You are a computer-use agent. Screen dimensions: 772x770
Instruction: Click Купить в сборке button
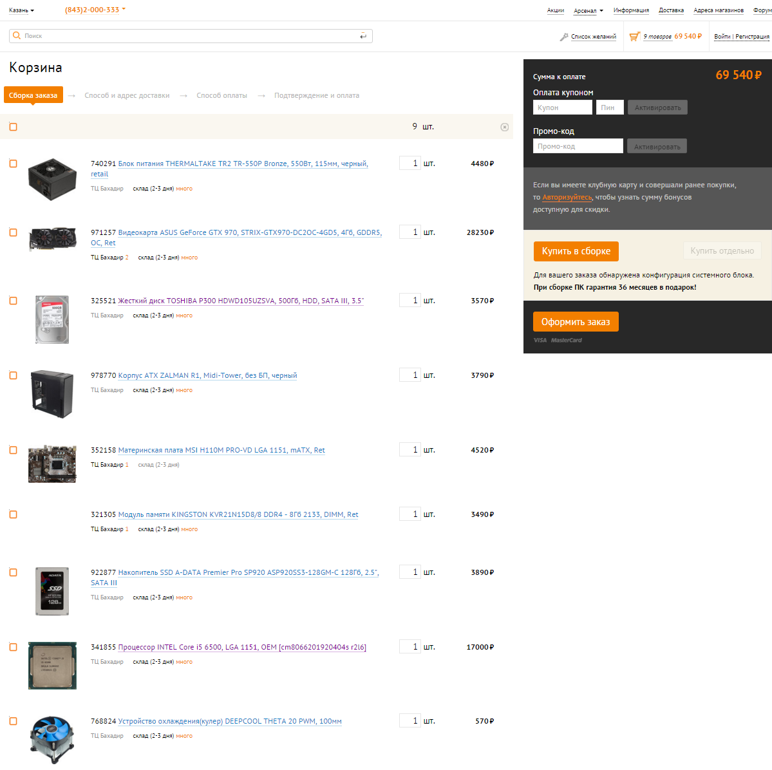(x=576, y=251)
